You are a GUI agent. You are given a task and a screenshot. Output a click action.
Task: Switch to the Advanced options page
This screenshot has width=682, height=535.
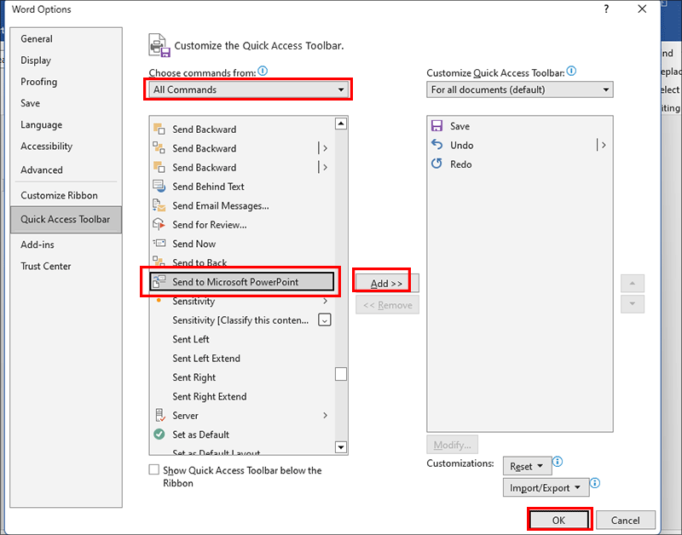[41, 170]
